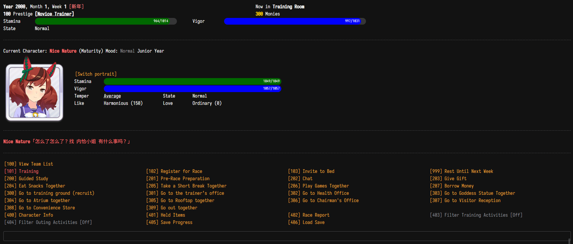
Task: Choose Go to Rooftop together
Action: coord(180,201)
